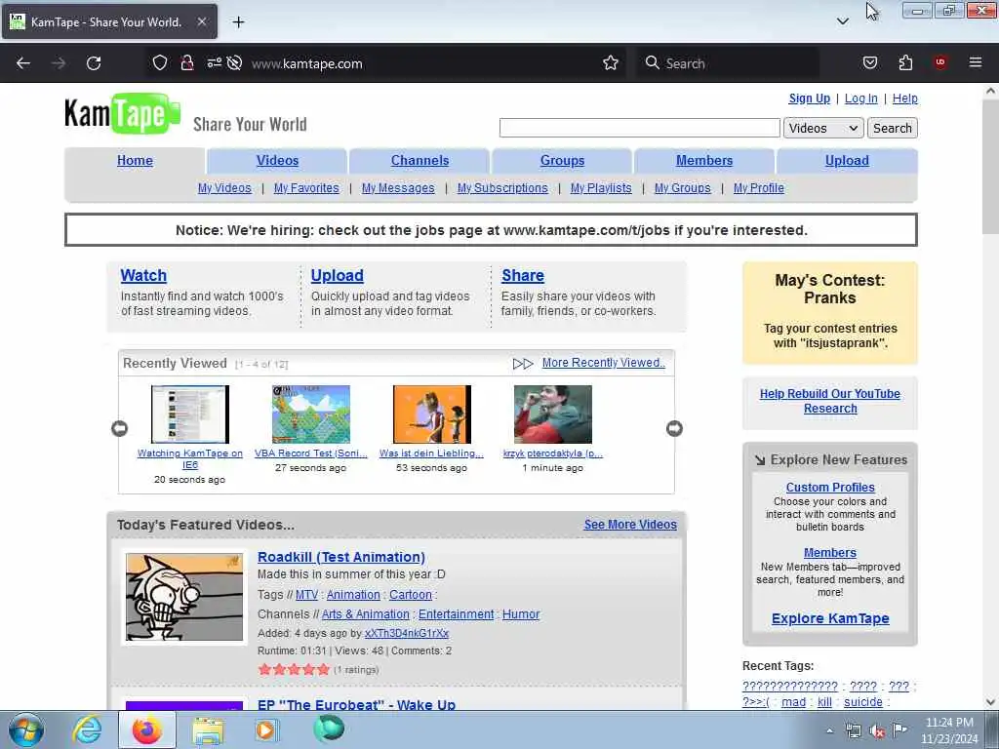999x749 pixels.
Task: Open the shield tracking protection icon
Action: pyautogui.click(x=160, y=63)
